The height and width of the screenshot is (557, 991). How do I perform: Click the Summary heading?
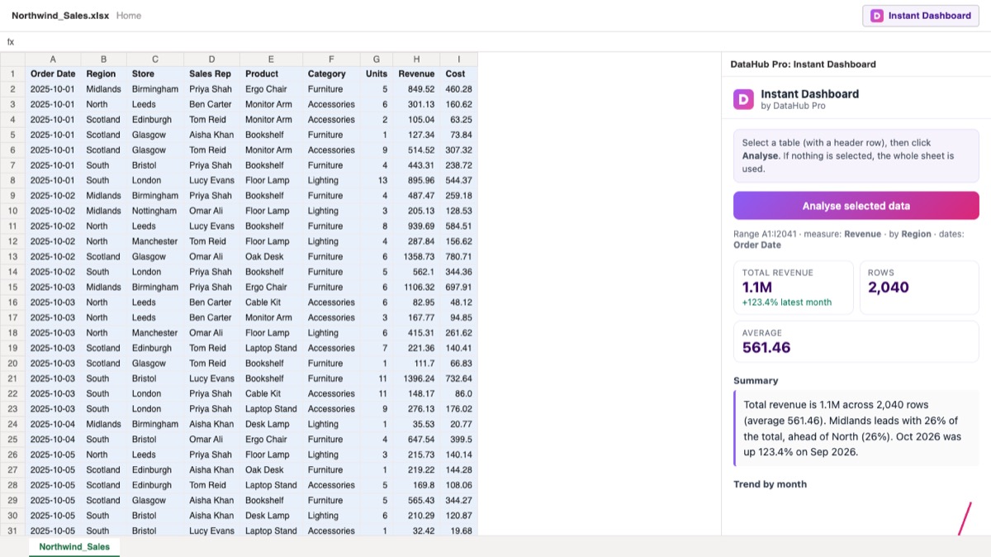pyautogui.click(x=756, y=381)
